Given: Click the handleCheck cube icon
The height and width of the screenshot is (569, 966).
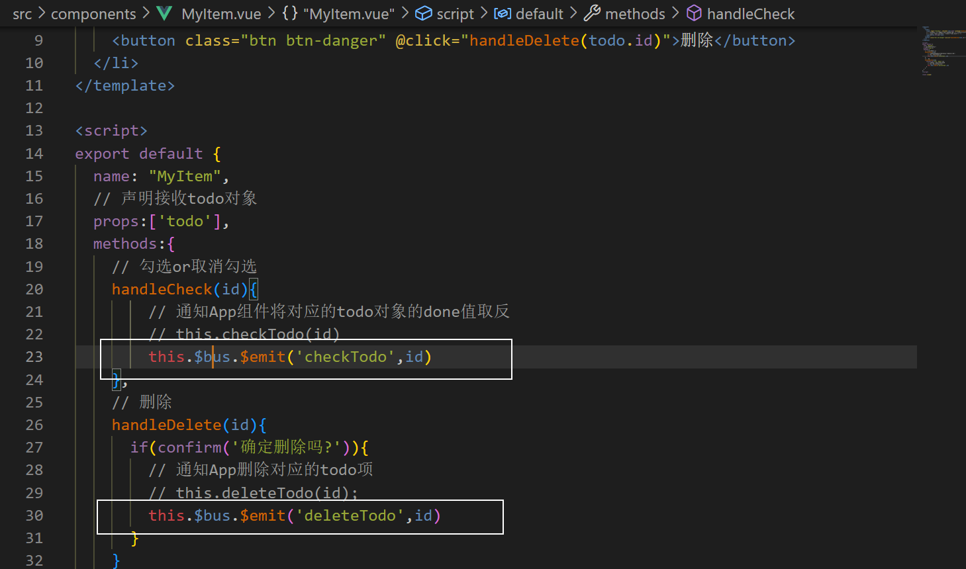Looking at the screenshot, I should 694,13.
